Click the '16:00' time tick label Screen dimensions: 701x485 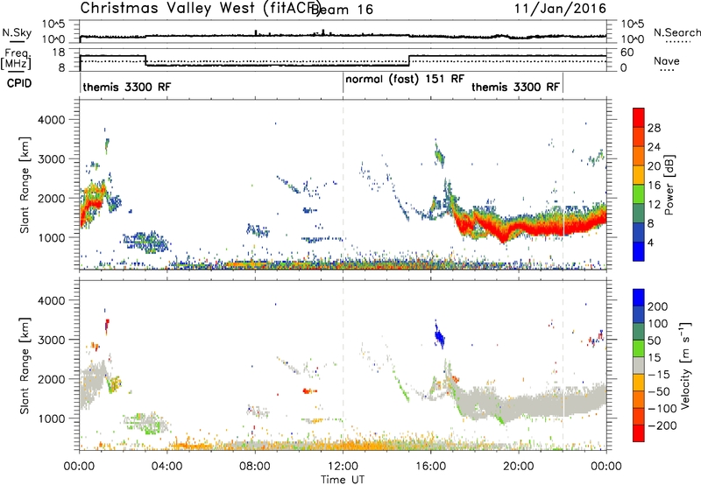click(x=430, y=466)
